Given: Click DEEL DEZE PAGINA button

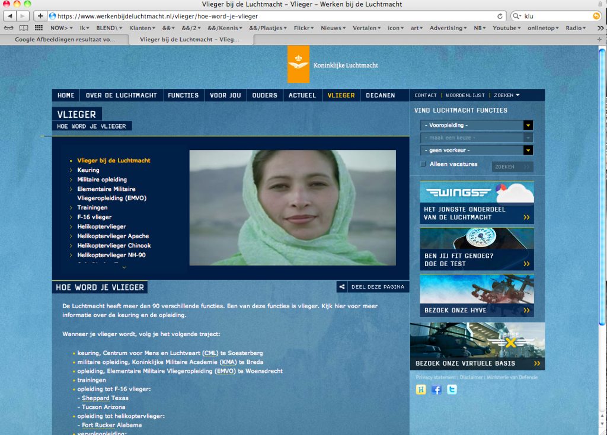Looking at the screenshot, I should tap(373, 287).
